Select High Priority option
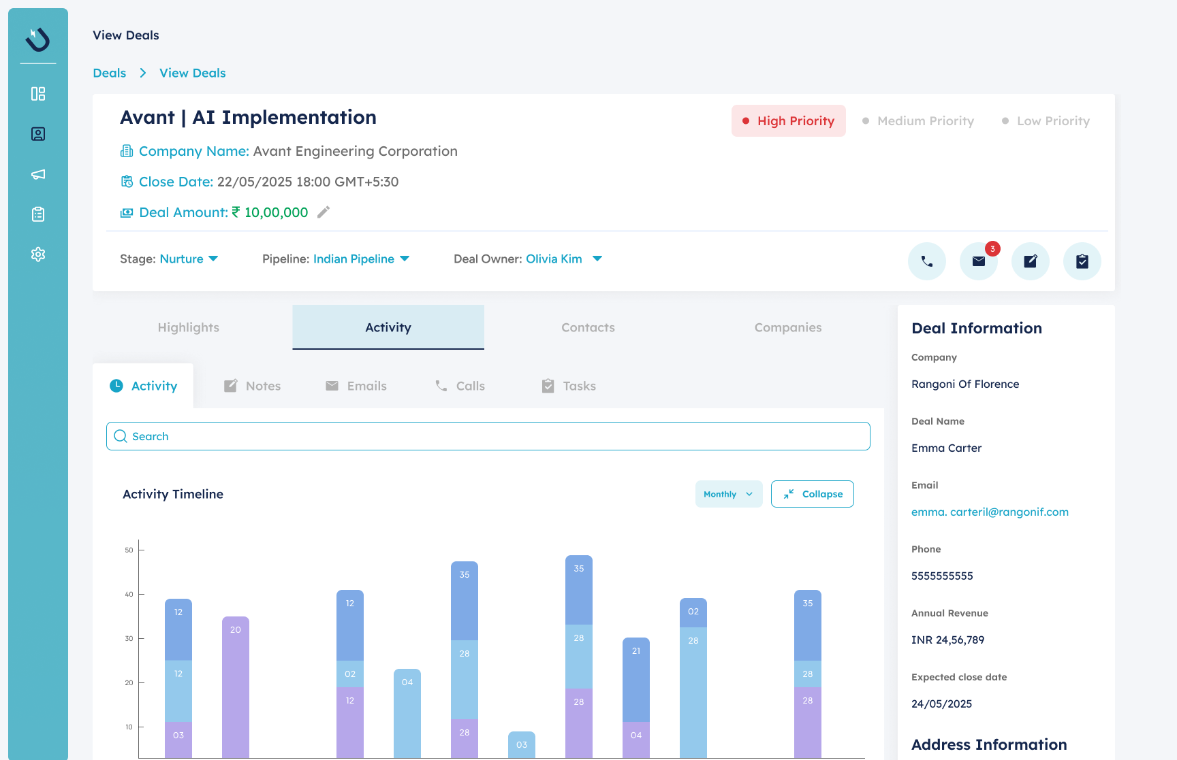This screenshot has height=760, width=1177. 788,121
